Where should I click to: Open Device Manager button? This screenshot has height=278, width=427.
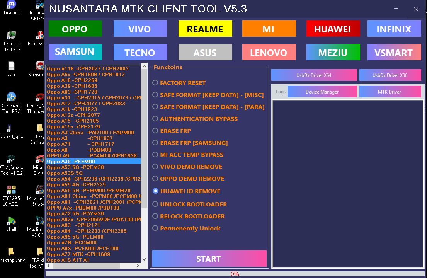pos(322,92)
